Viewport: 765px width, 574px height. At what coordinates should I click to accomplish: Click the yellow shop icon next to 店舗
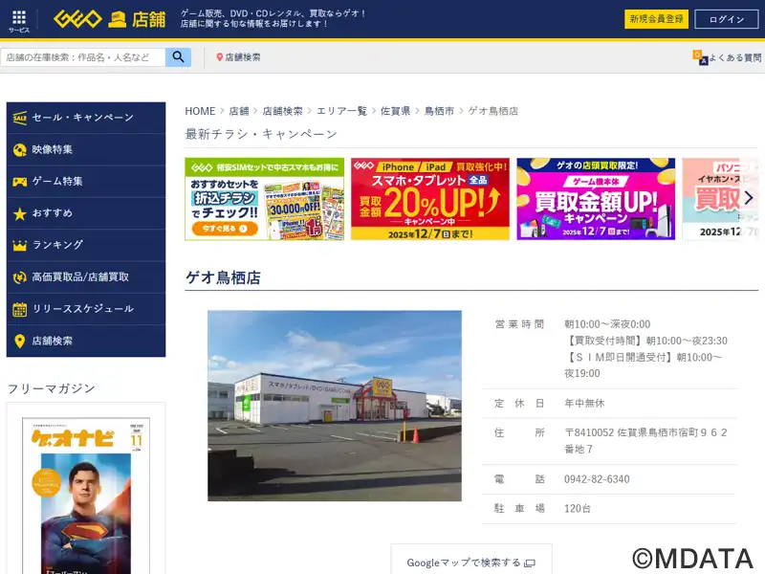[117, 20]
